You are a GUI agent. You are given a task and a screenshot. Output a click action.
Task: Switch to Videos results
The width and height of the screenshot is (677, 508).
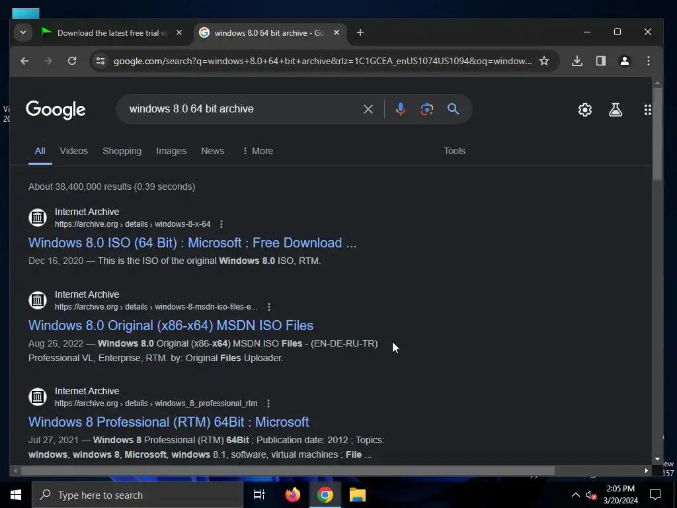tap(74, 151)
